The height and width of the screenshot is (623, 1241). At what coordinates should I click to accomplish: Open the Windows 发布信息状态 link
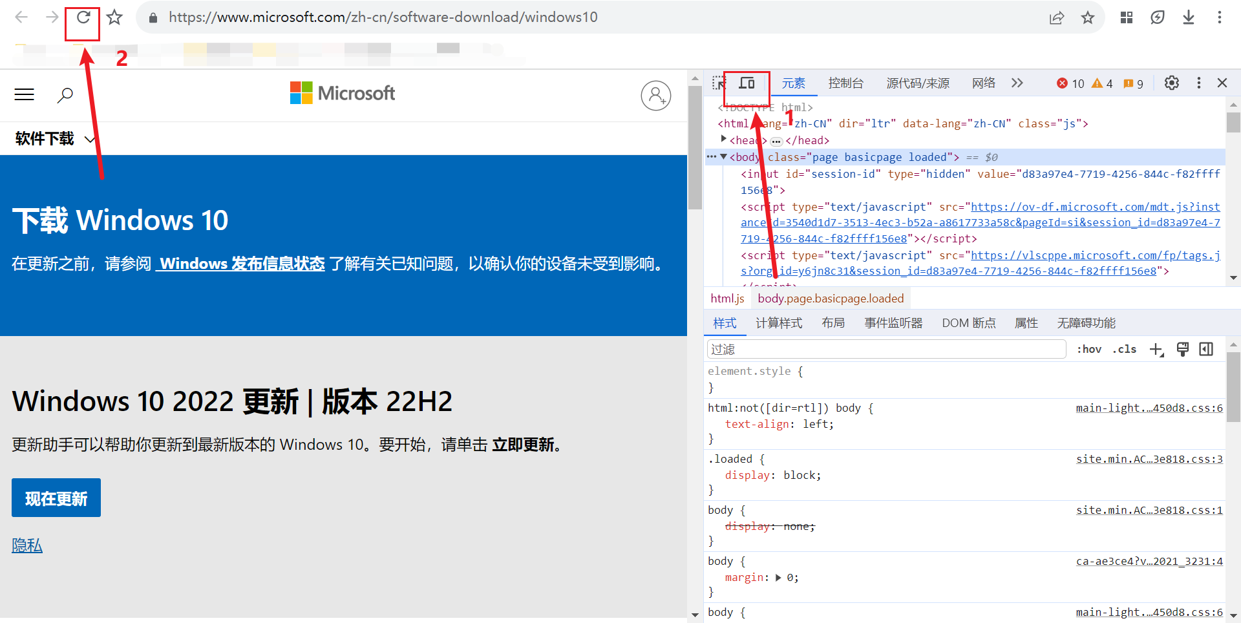[240, 264]
